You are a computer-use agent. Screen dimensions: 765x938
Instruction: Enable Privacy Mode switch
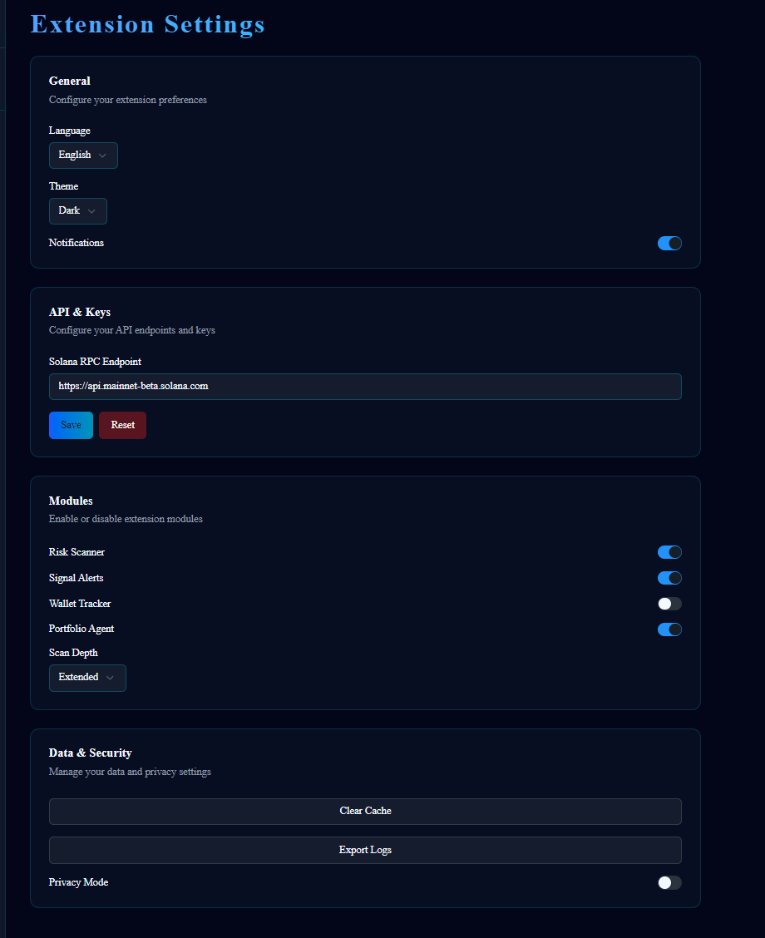click(669, 882)
